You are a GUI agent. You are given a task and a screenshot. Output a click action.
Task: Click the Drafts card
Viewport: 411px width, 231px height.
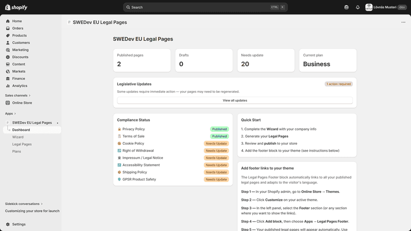coord(204,60)
